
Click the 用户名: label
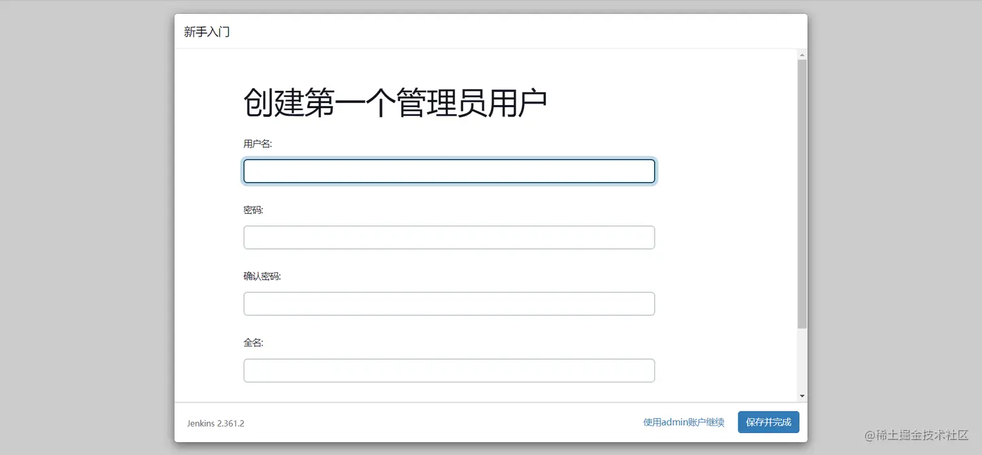click(258, 144)
